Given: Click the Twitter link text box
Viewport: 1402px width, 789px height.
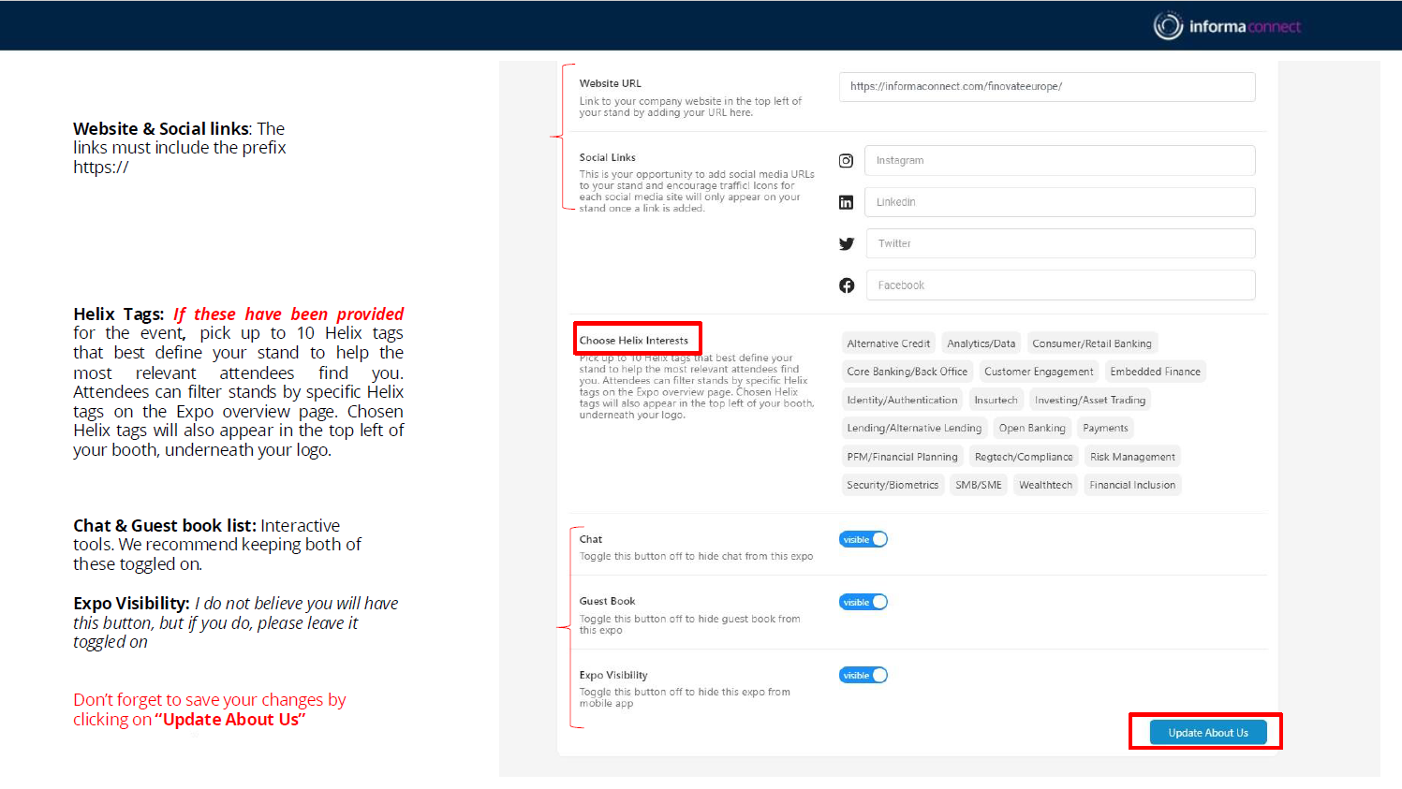Looking at the screenshot, I should pyautogui.click(x=1059, y=243).
